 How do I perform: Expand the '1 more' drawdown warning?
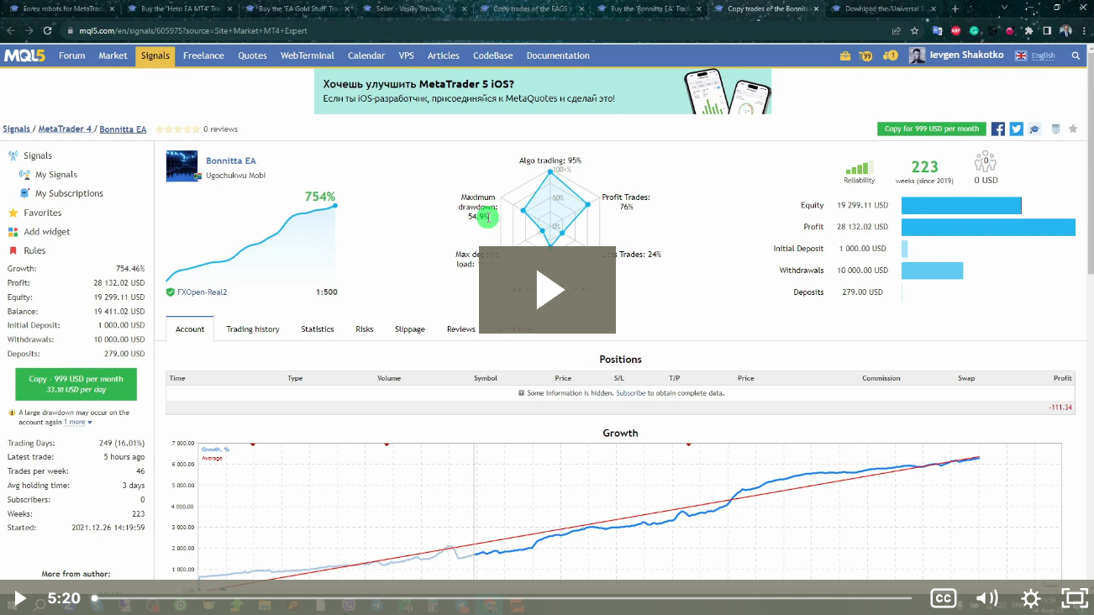tap(74, 422)
